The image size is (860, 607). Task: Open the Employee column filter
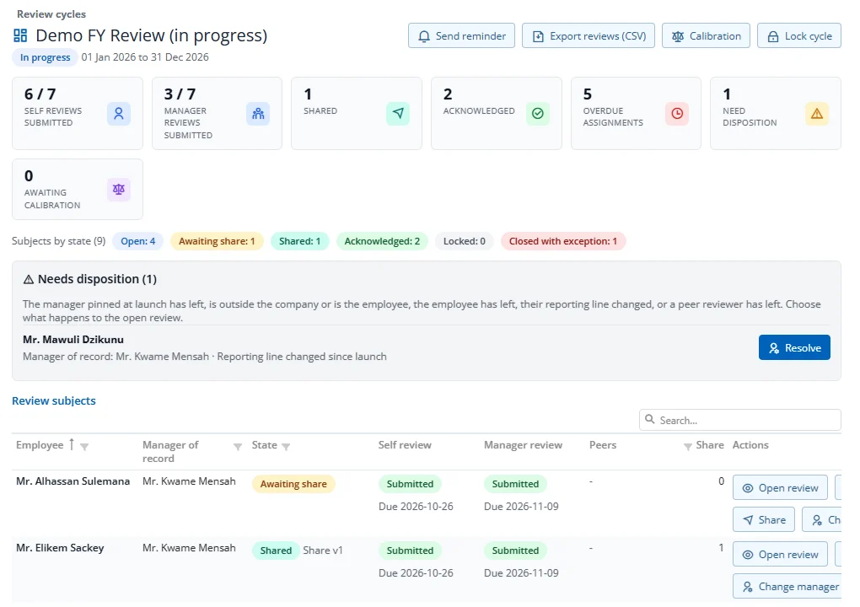(84, 446)
